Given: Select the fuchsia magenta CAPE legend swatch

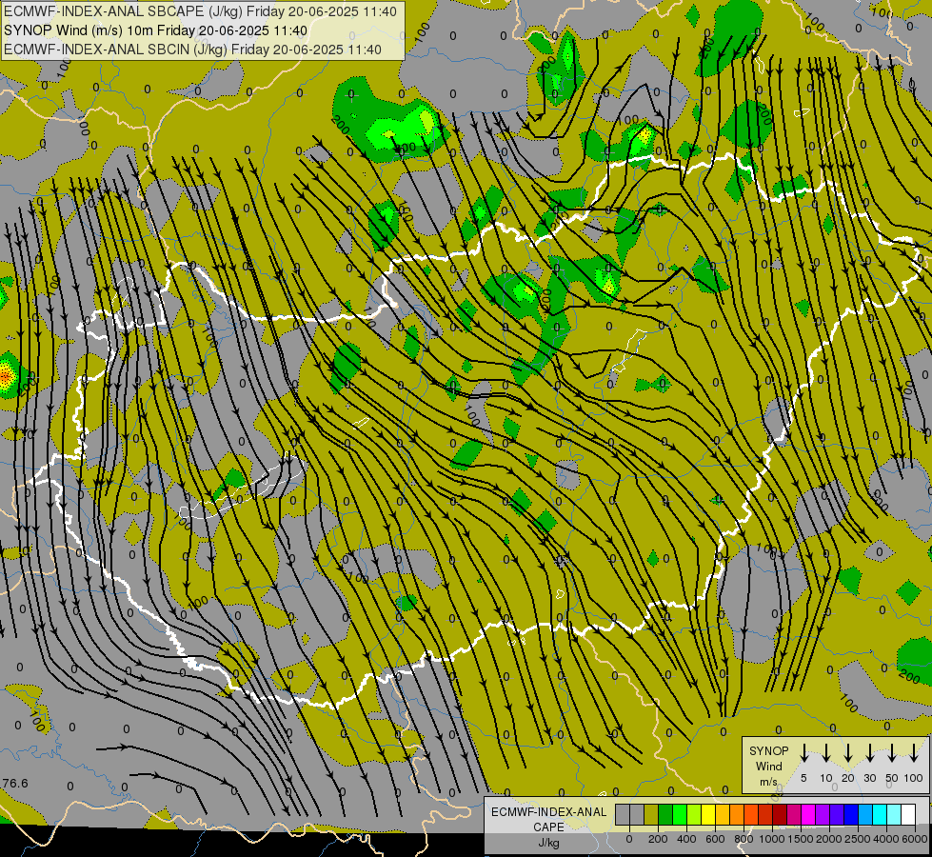Looking at the screenshot, I should click(809, 814).
